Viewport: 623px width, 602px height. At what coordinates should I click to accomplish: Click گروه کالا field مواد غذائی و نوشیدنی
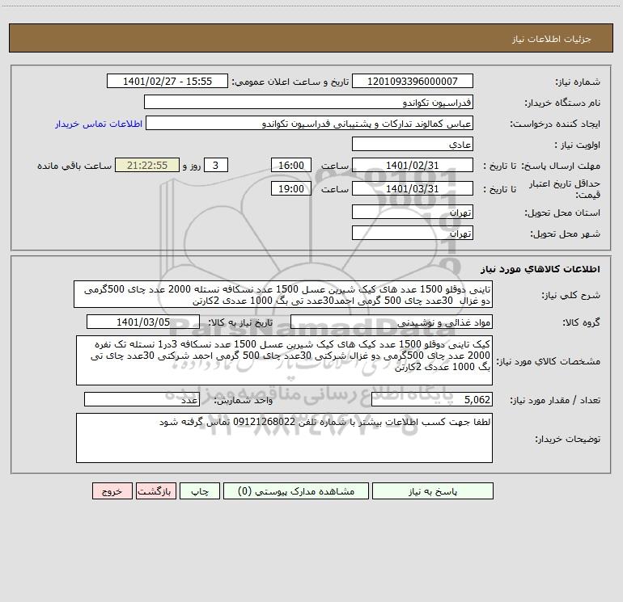(392, 322)
